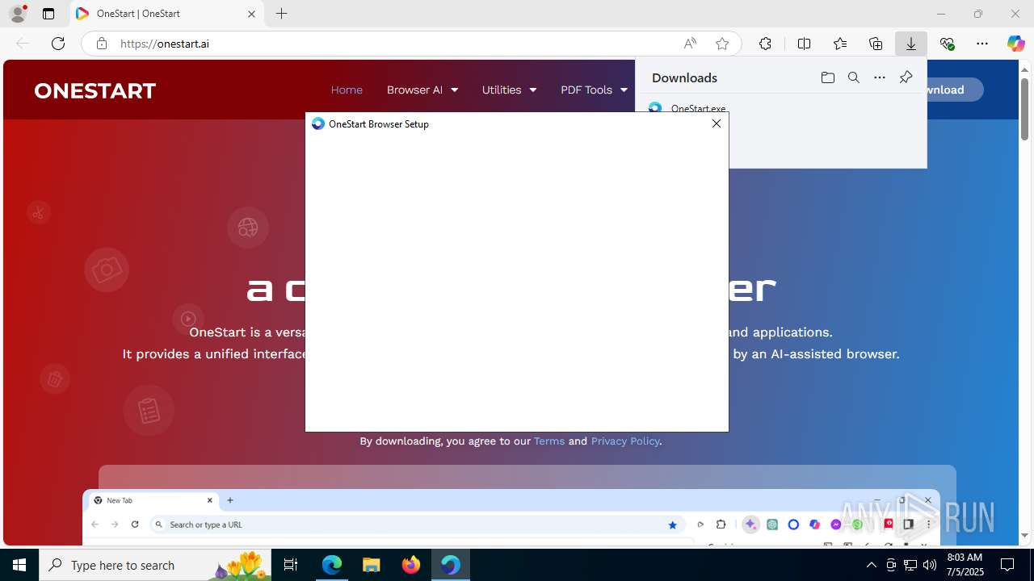Open the Windows Start menu
This screenshot has height=581, width=1034.
pyautogui.click(x=19, y=565)
